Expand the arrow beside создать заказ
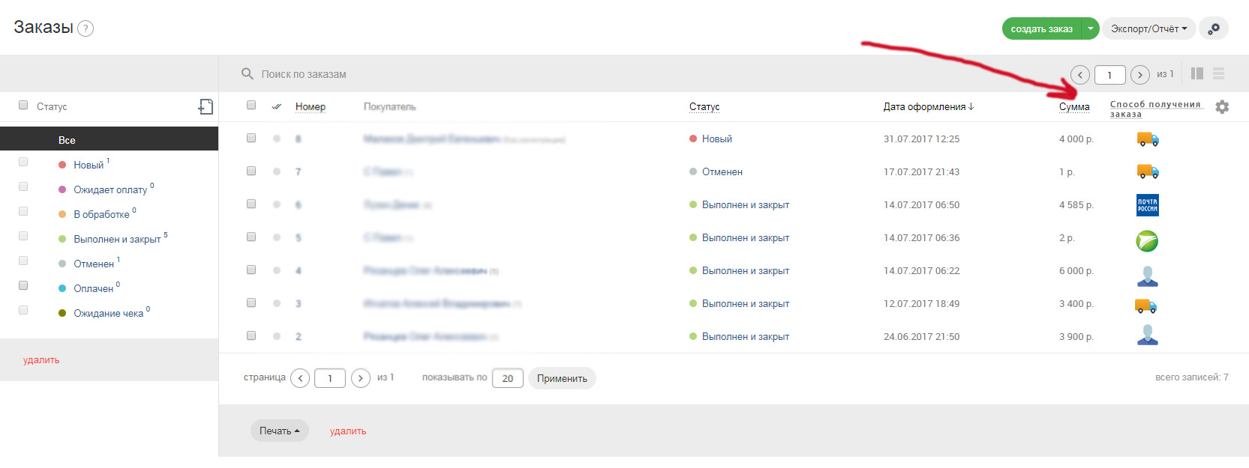This screenshot has width=1249, height=468. [x=1091, y=28]
